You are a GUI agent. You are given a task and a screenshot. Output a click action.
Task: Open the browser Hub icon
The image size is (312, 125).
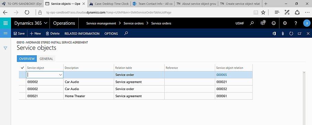(277, 12)
